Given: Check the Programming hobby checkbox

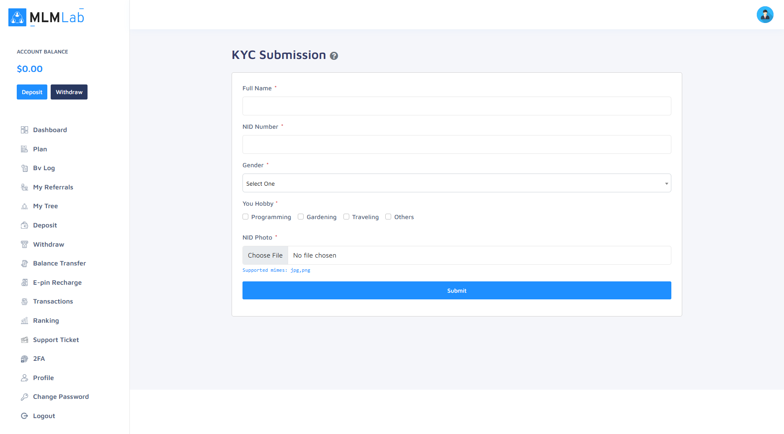Looking at the screenshot, I should 245,217.
